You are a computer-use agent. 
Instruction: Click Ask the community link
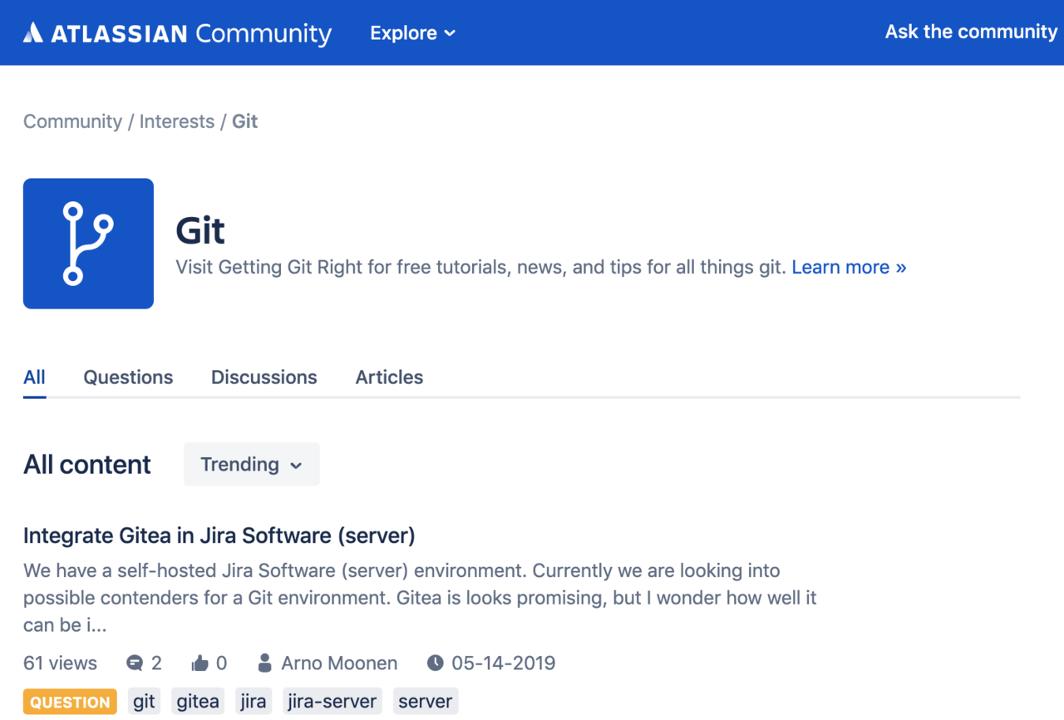tap(971, 32)
